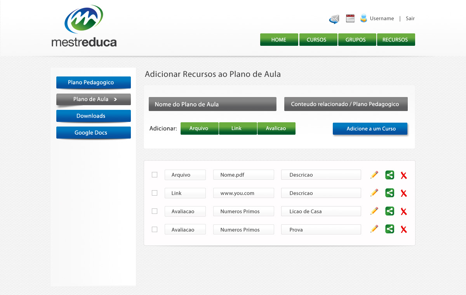This screenshot has height=295, width=466.
Task: Click the Sair logout link
Action: point(410,18)
